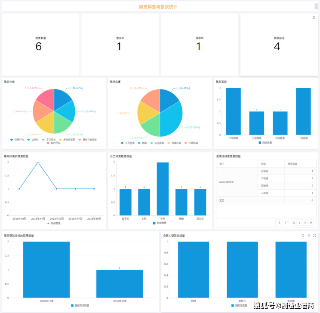Viewport: 320px width, 313px height.
Task: Click page number input field in table
Action: (x=279, y=223)
